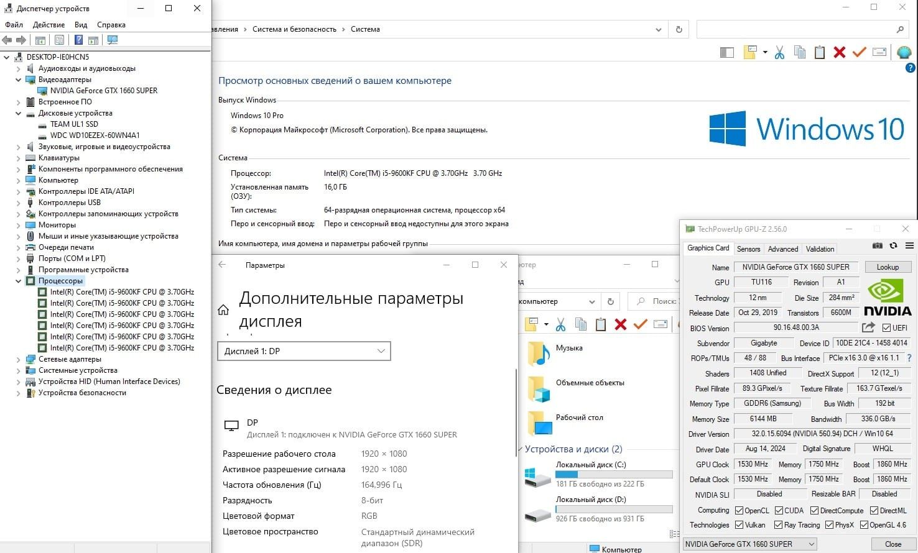Viewport: 918px width, 553px height.
Task: Click the Lookup button in GPU-Z
Action: [x=888, y=267]
